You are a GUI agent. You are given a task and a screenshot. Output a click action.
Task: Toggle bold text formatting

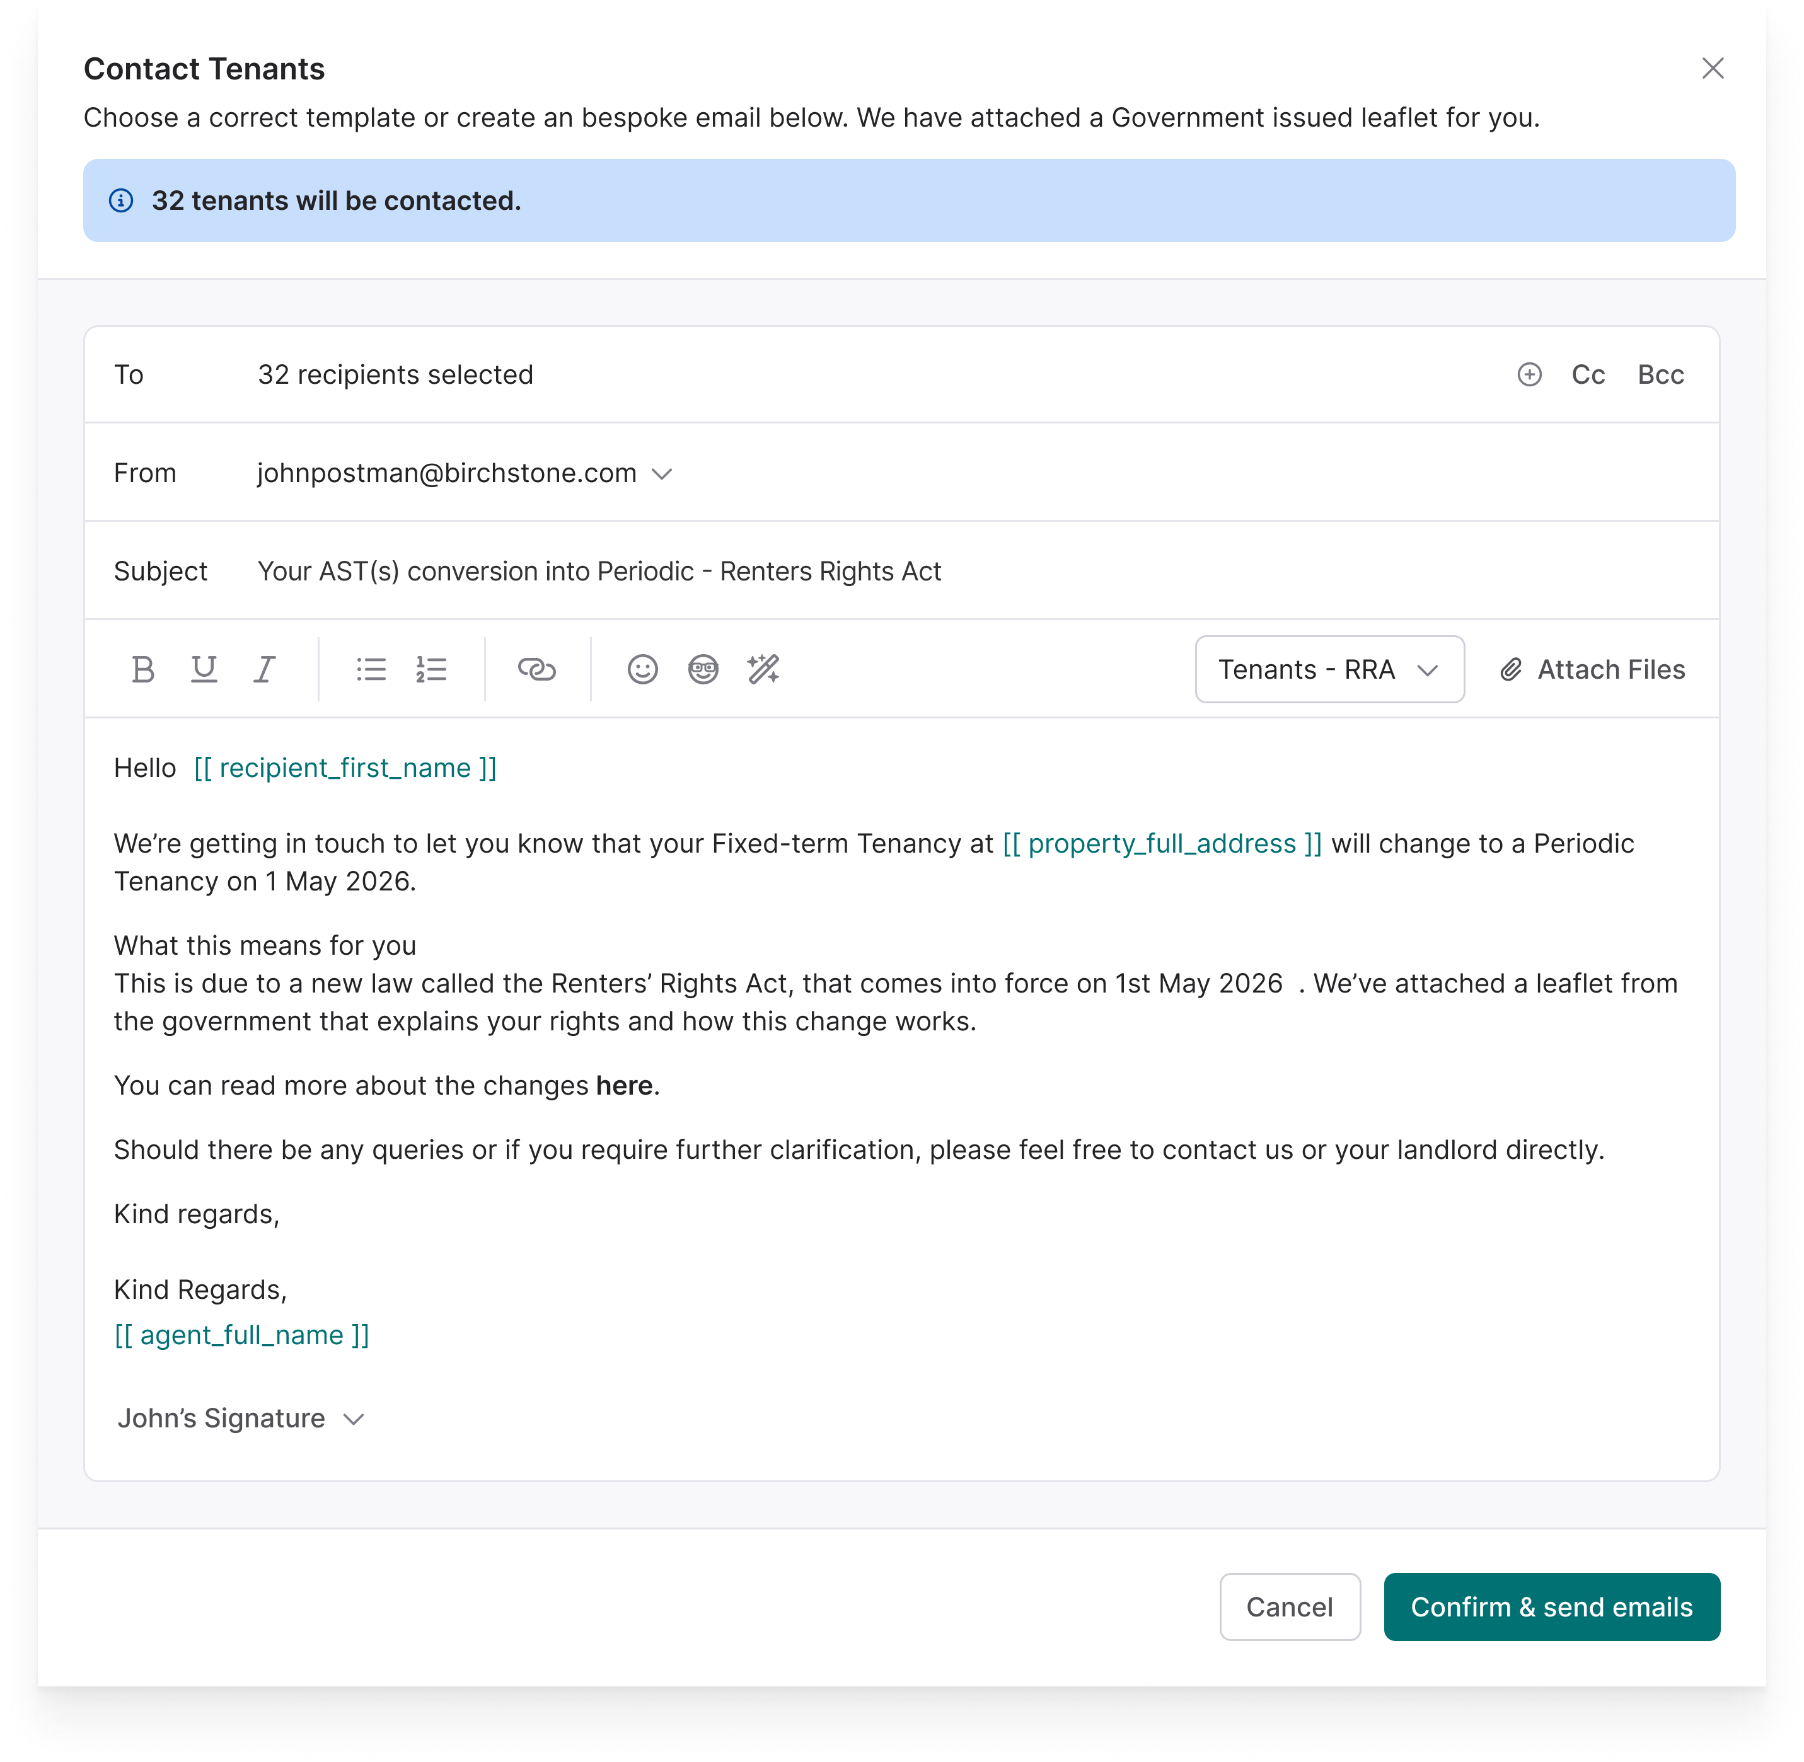[x=144, y=669]
